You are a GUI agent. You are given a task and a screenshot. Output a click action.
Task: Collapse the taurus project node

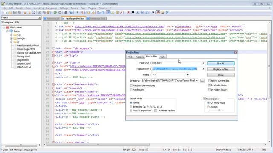[x=7, y=31]
